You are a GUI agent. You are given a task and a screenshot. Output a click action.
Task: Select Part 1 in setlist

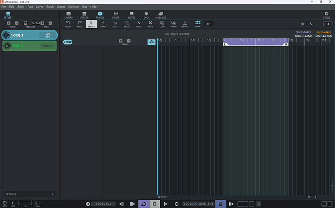tap(30, 46)
